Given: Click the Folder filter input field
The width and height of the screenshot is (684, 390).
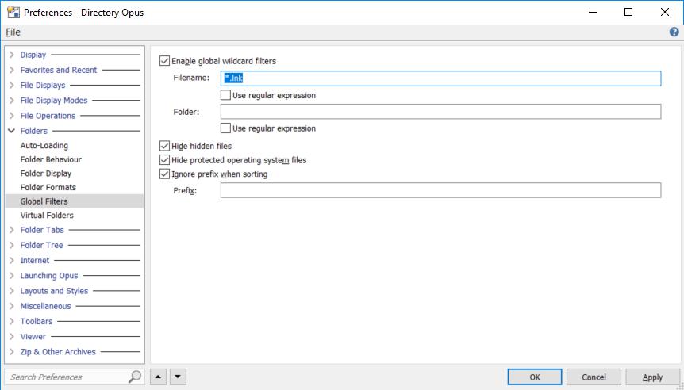Looking at the screenshot, I should 440,112.
